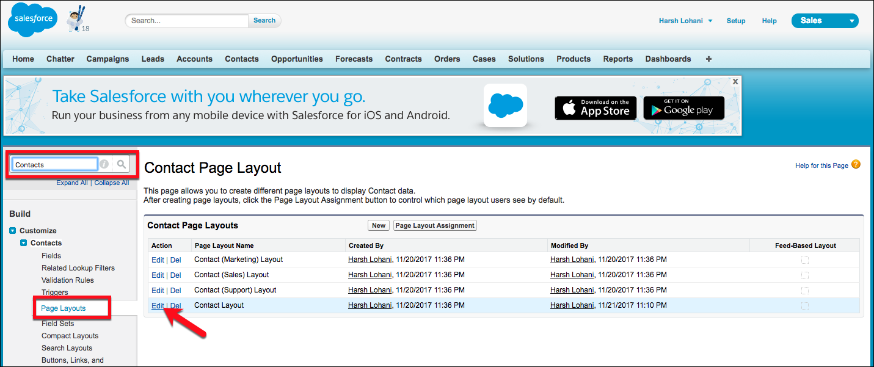
Task: Switch to the Products tab
Action: [x=574, y=59]
